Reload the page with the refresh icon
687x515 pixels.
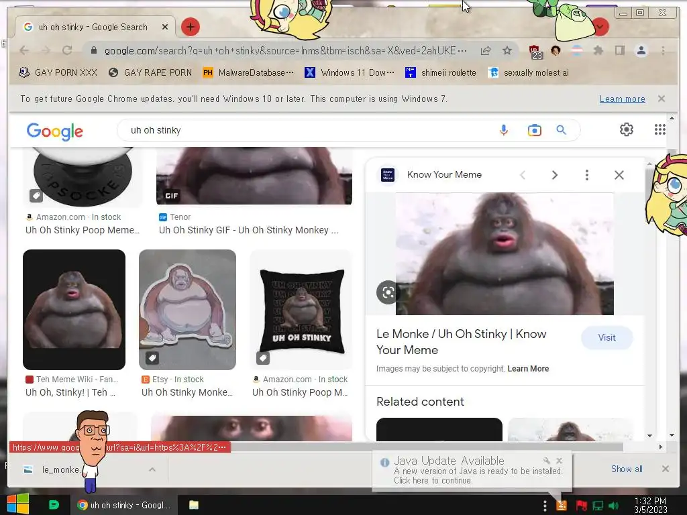[67, 50]
